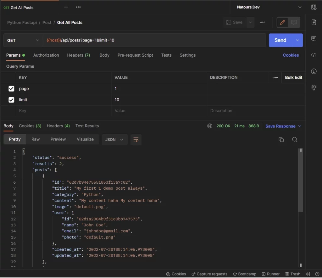Click the network globe icon beside 200 OK

209,126
